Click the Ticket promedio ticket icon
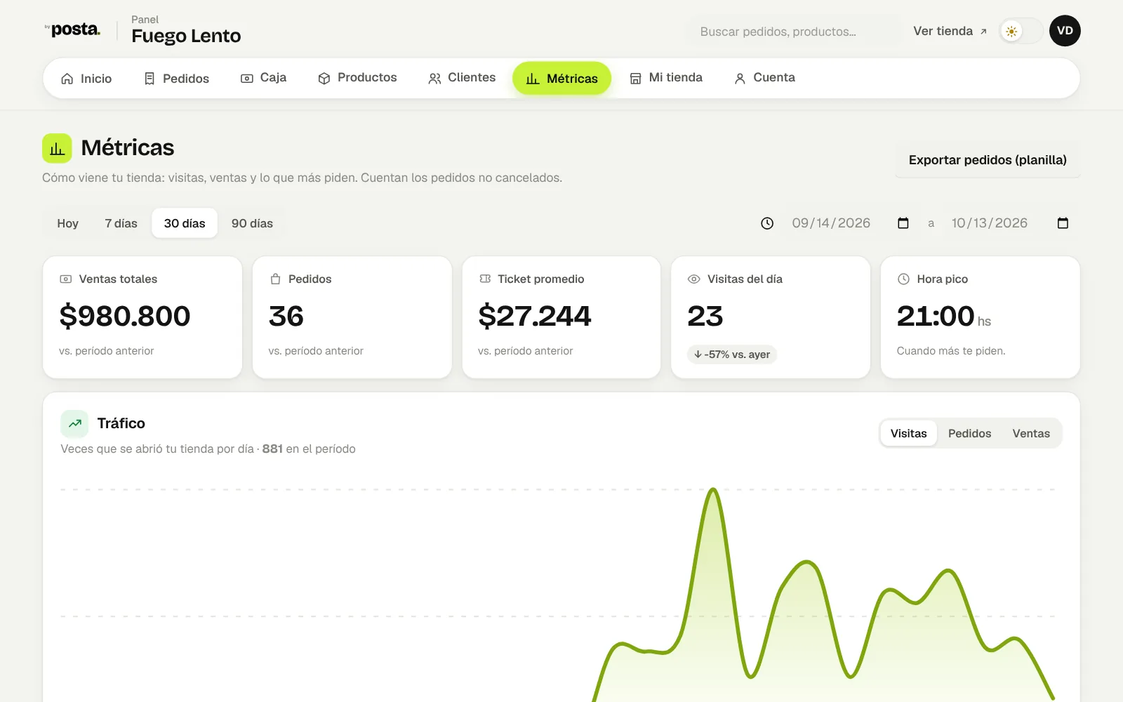1123x702 pixels. point(485,279)
